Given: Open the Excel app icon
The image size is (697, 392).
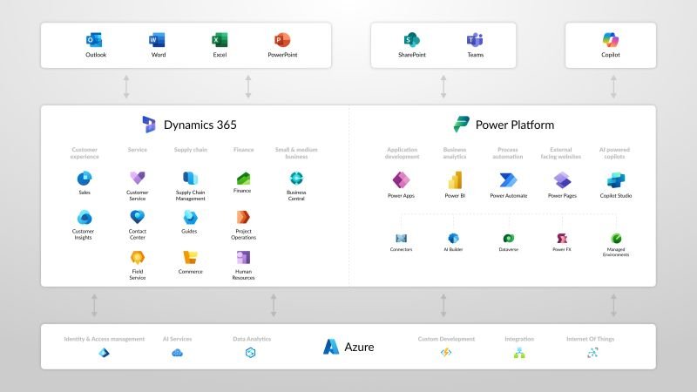Looking at the screenshot, I should (220, 40).
